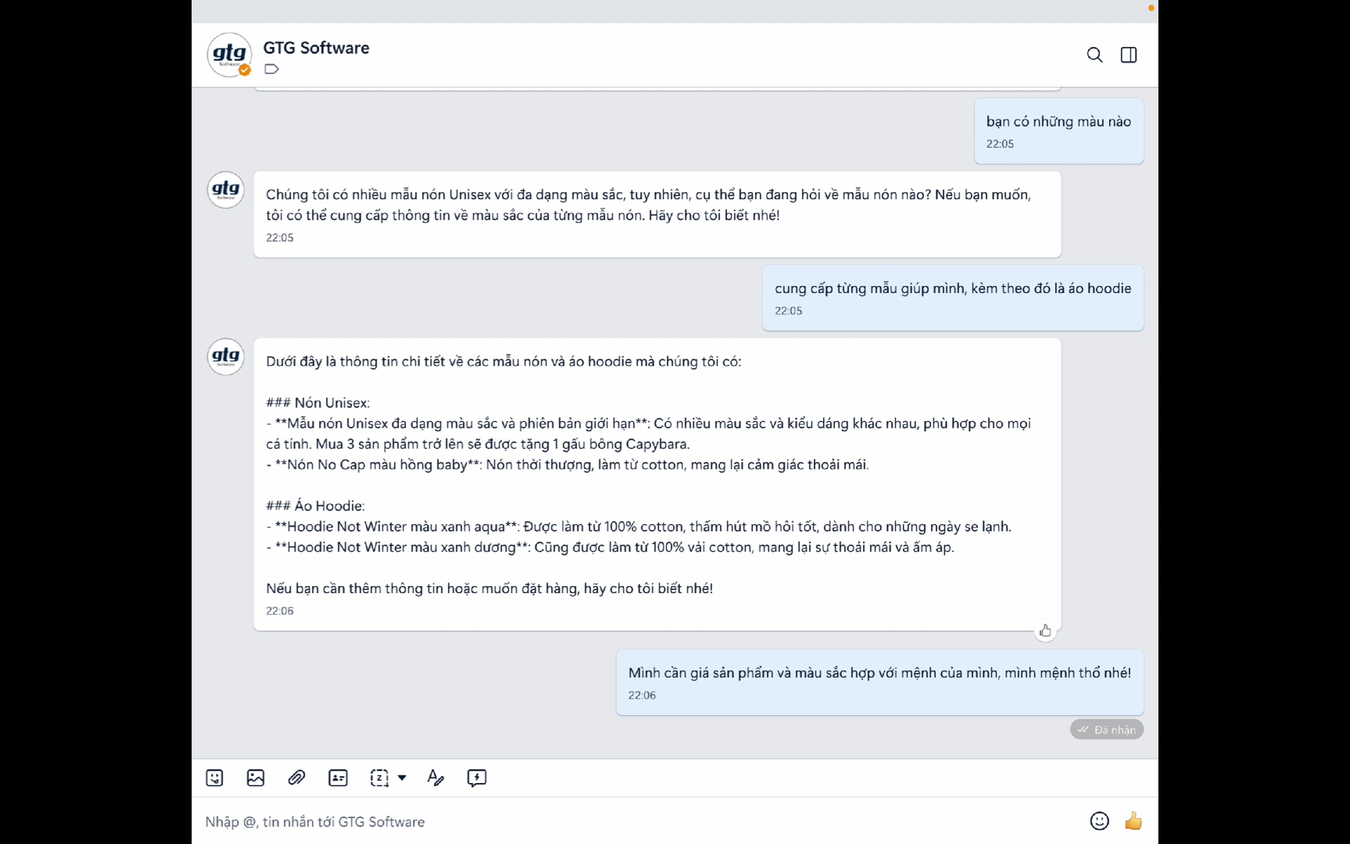The height and width of the screenshot is (844, 1350).
Task: Open the text formatting tool
Action: 435,778
